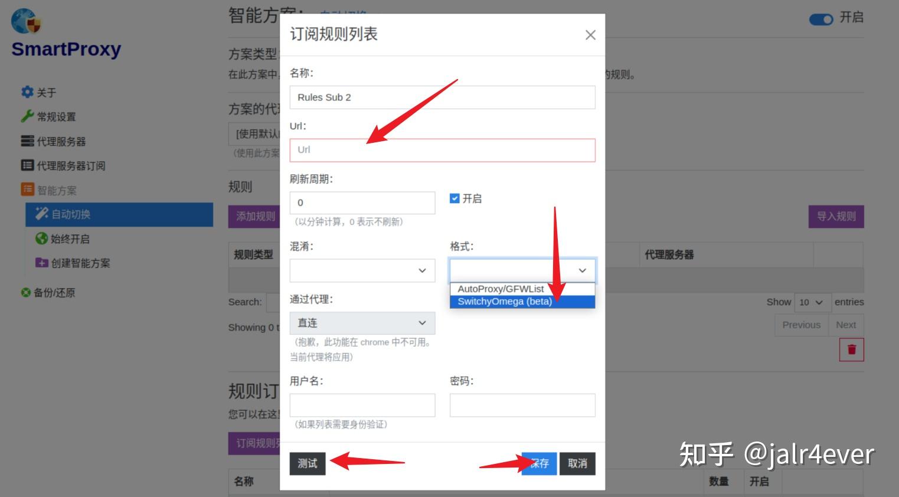Open the 关于 settings gear in sidebar
899x497 pixels.
pos(27,92)
